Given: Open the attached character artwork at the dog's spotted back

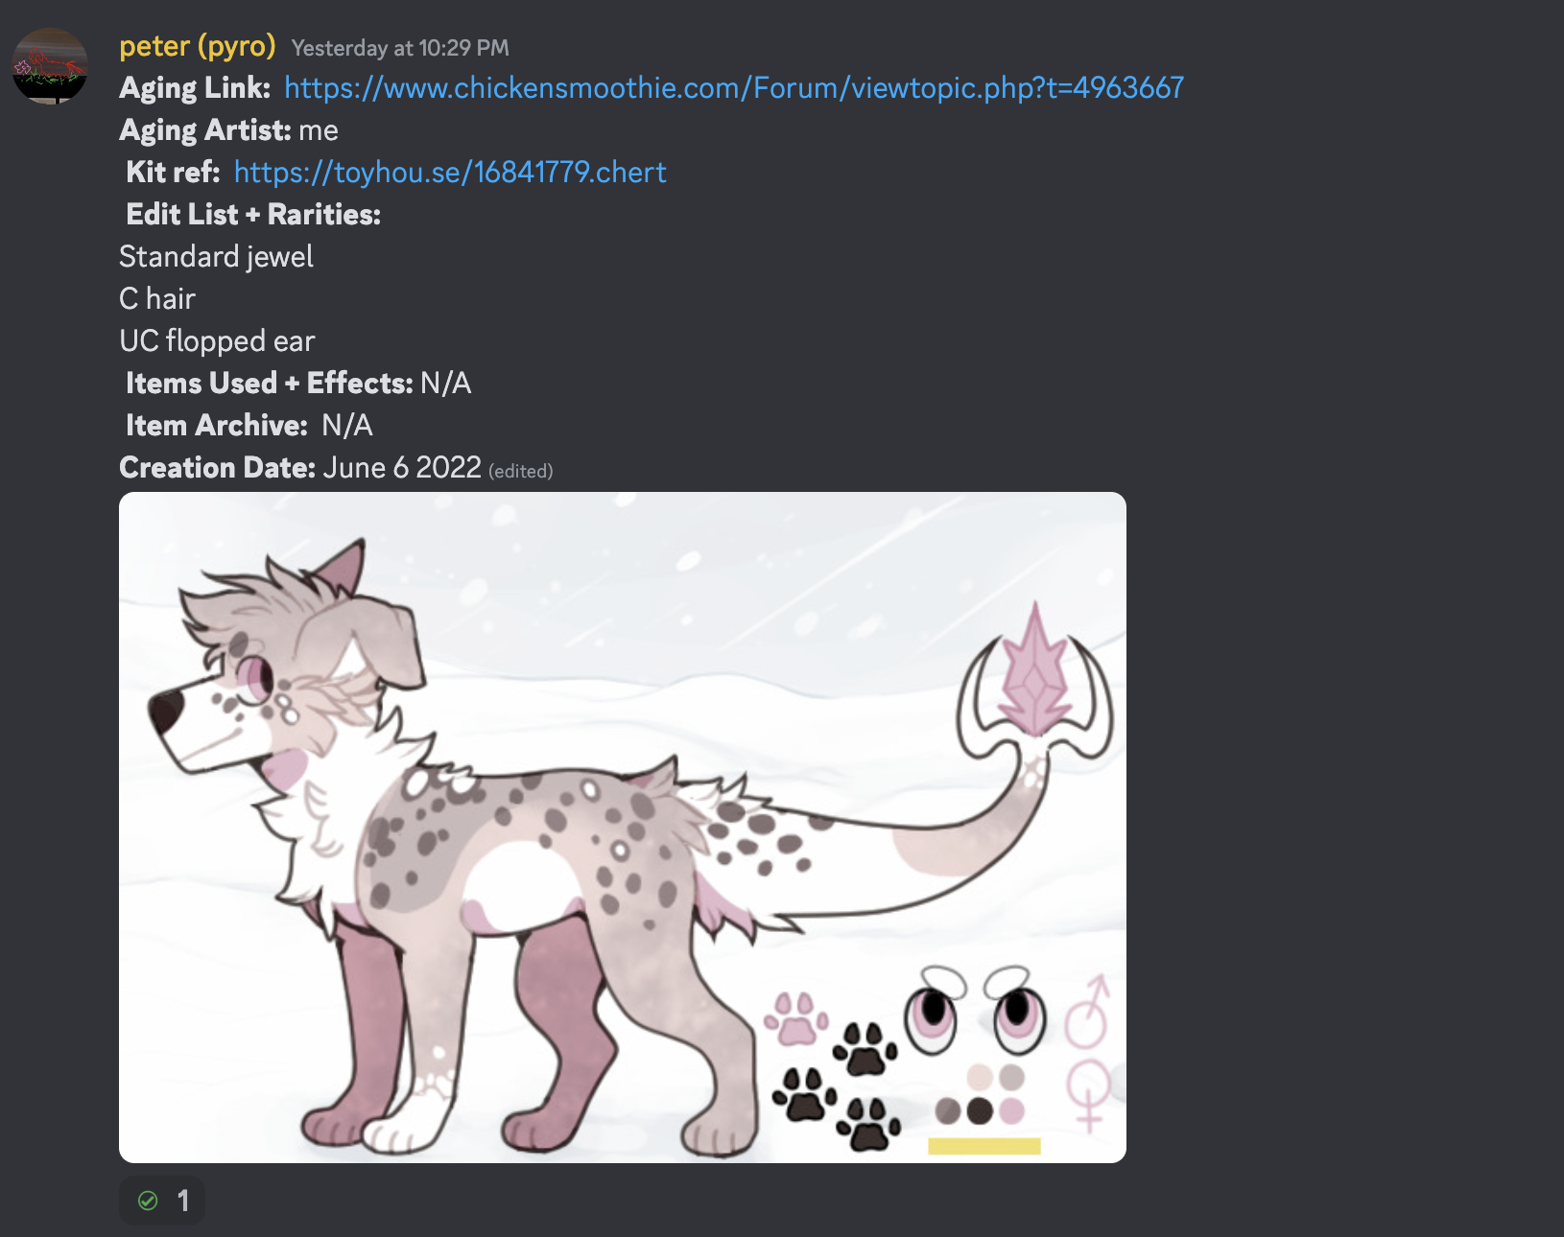Looking at the screenshot, I should [537, 815].
